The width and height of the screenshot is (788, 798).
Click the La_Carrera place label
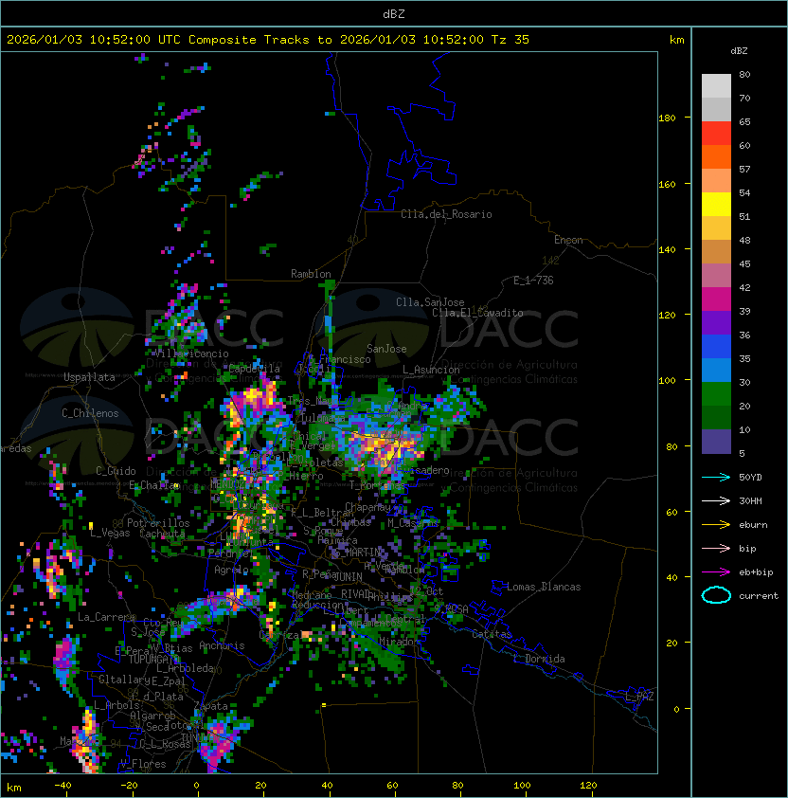pos(107,617)
